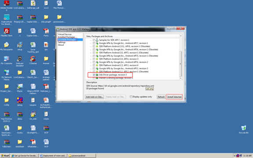Click the Refresh button

point(161,97)
